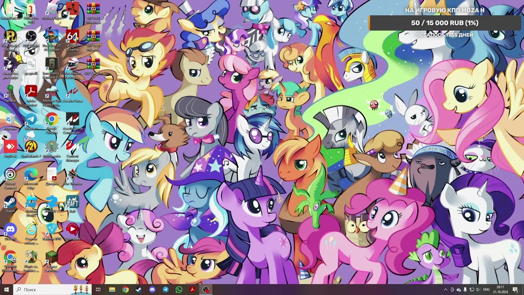This screenshot has width=524, height=295.
Task: Launch Tom Clancy's Rainbow Six shortcut
Action: [52, 68]
